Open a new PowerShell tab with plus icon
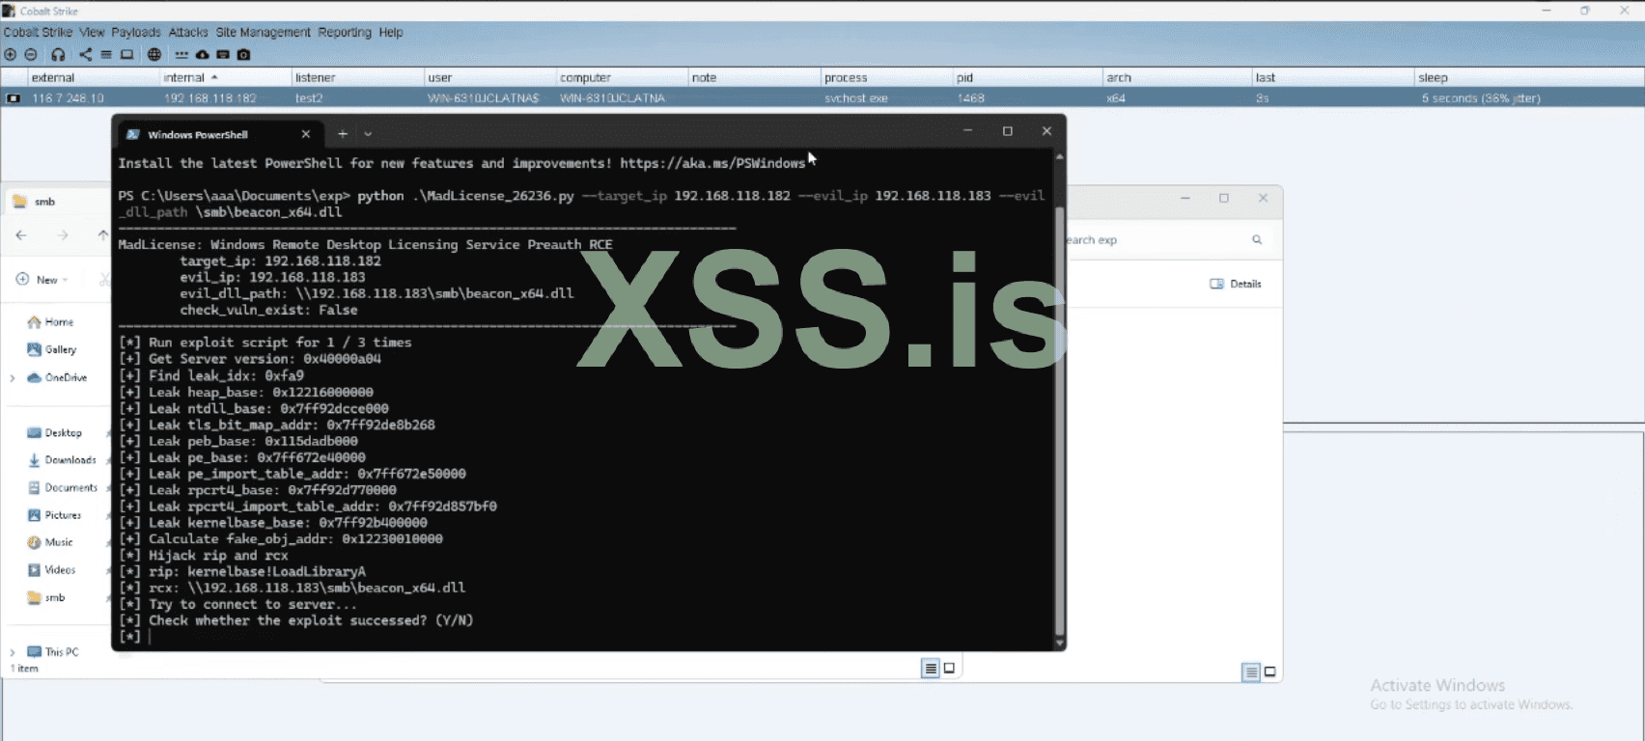The image size is (1645, 741). 343,134
